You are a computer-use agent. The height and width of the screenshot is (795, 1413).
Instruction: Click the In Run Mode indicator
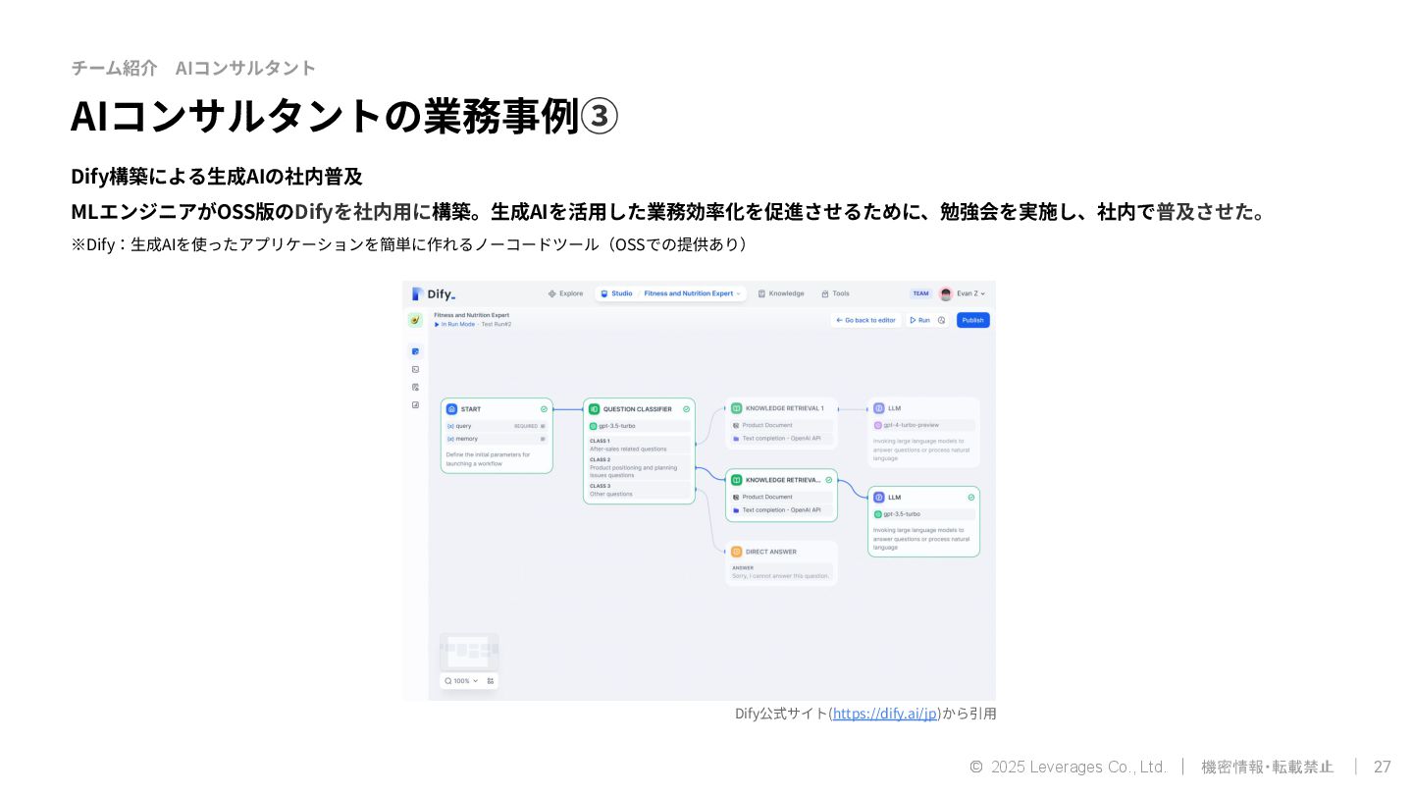pyautogui.click(x=455, y=324)
